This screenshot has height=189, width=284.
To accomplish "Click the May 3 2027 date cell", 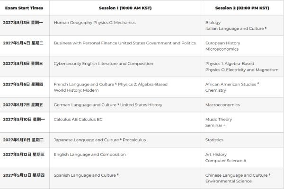I will tap(23, 23).
